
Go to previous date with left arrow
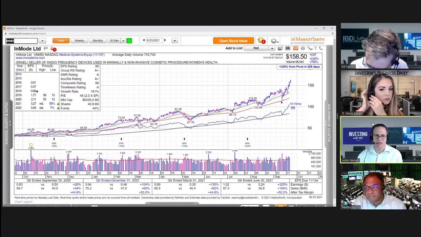pyautogui.click(x=144, y=40)
